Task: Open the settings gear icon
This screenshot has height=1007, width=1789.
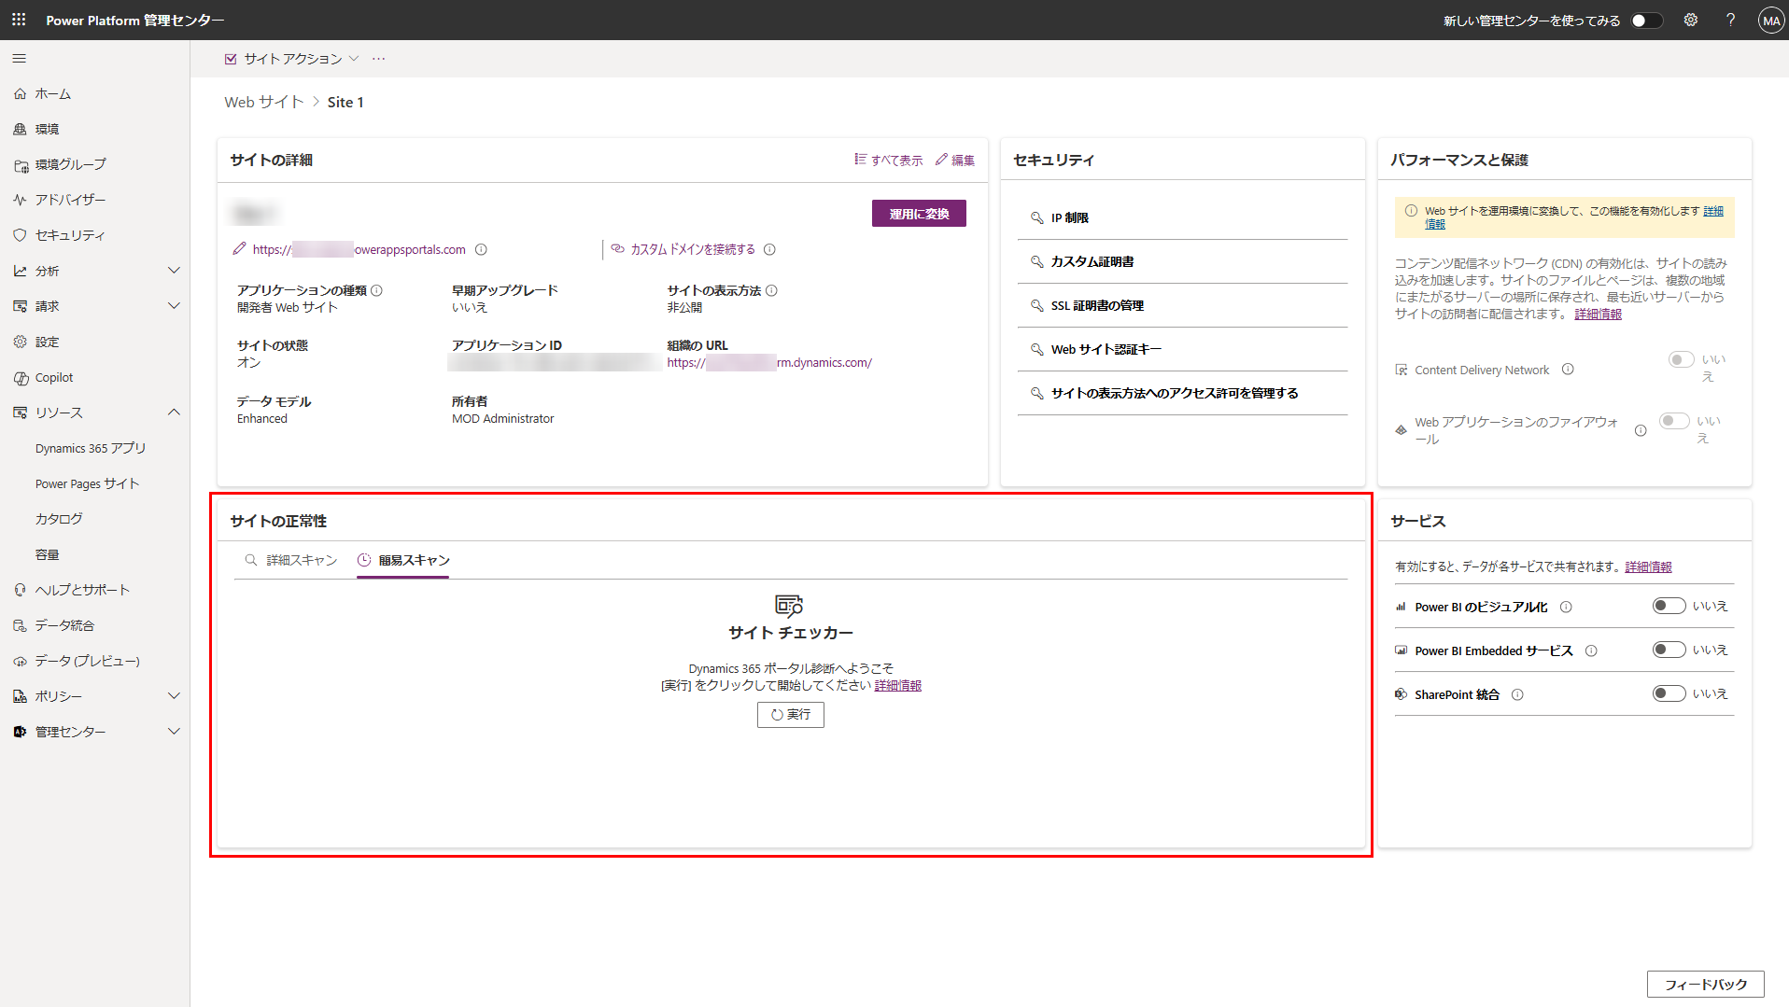Action: [x=1691, y=20]
